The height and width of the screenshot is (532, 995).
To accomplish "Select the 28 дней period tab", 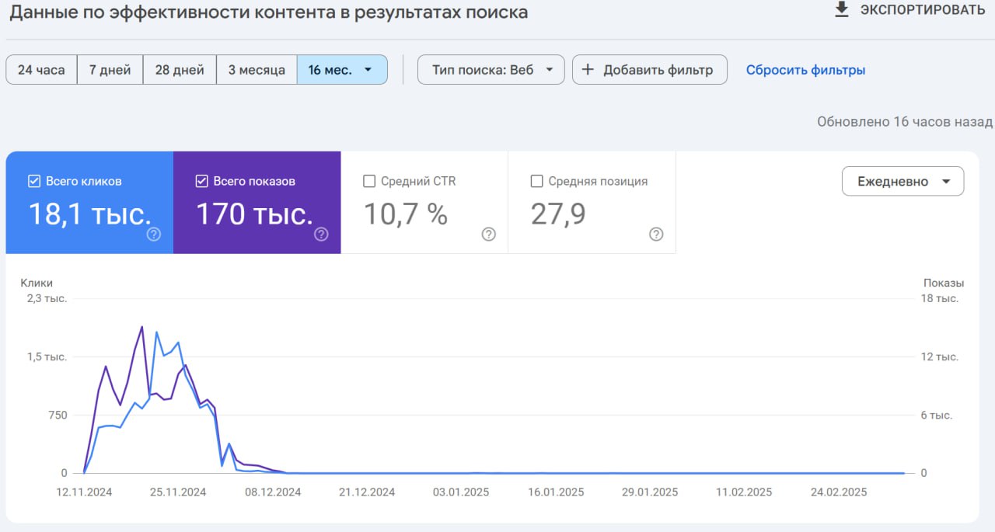I will (180, 70).
